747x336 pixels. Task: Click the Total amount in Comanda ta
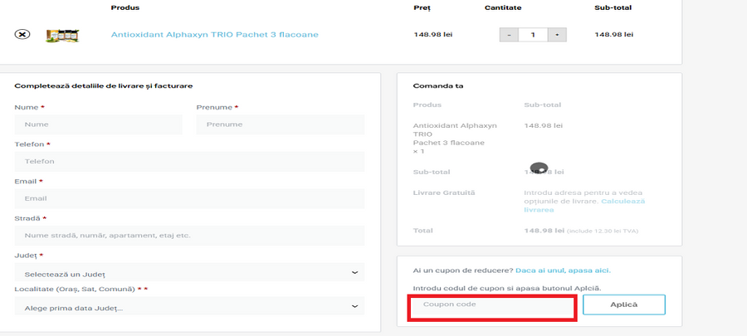pos(544,231)
